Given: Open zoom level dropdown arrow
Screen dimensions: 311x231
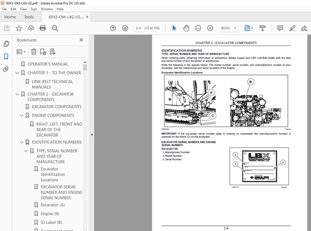Looking at the screenshot, I should 235,28.
